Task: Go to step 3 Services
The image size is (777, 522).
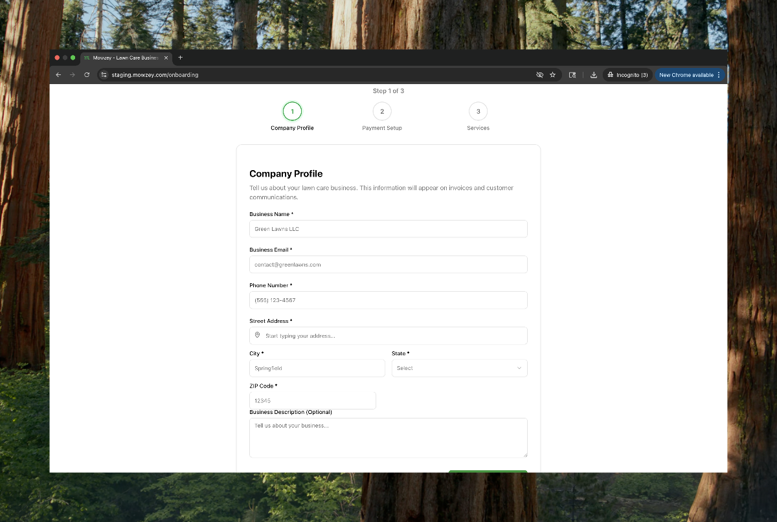Action: point(478,111)
